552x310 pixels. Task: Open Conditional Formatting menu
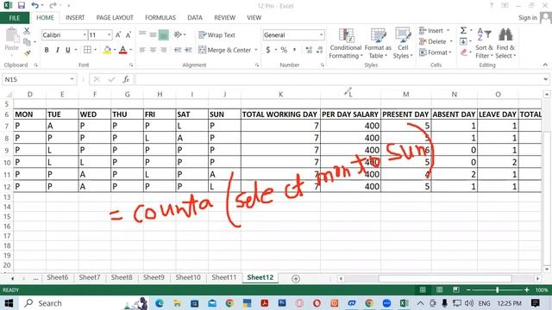tap(345, 43)
